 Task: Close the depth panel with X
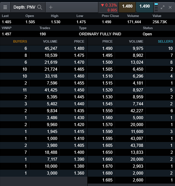point(170,7)
